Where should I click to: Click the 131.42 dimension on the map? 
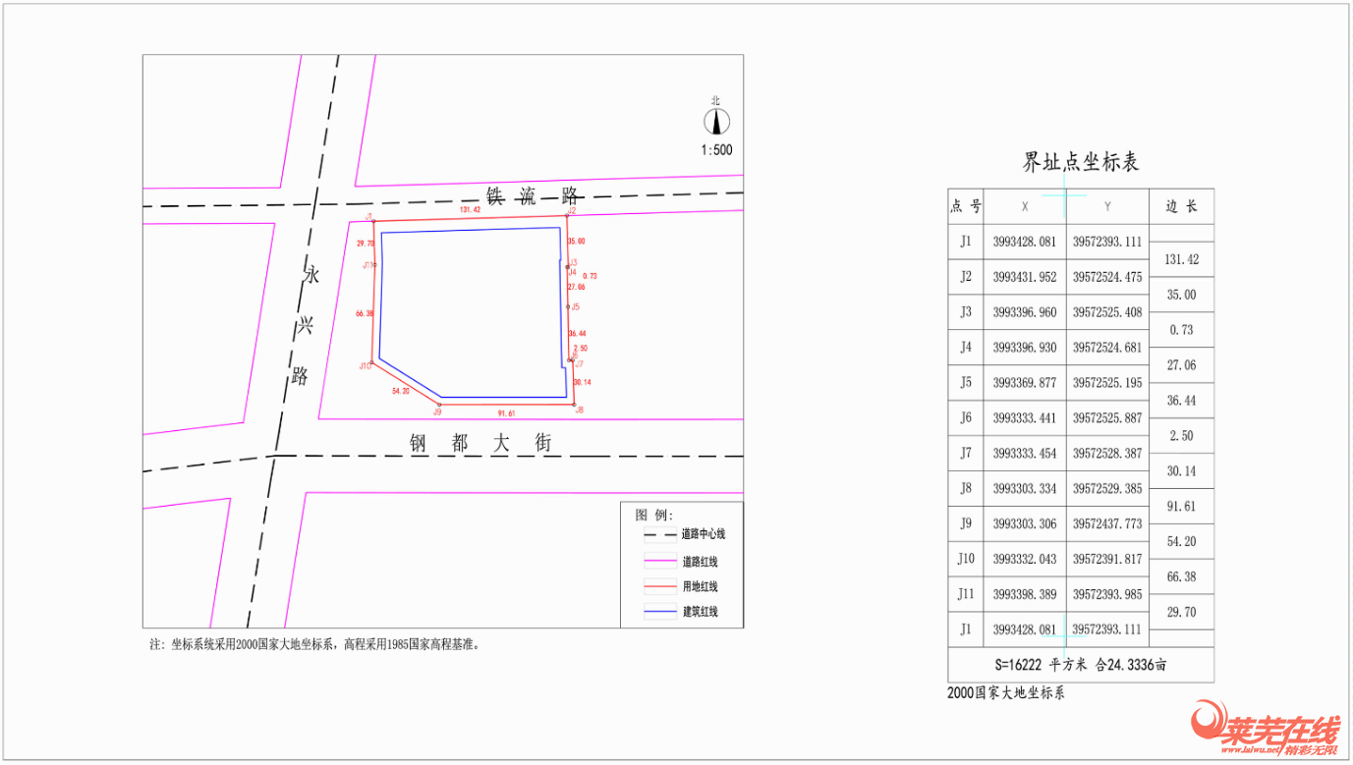[470, 210]
